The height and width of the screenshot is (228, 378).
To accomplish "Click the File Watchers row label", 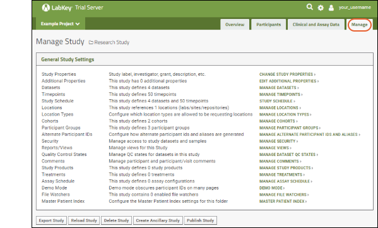I will (x=56, y=195).
